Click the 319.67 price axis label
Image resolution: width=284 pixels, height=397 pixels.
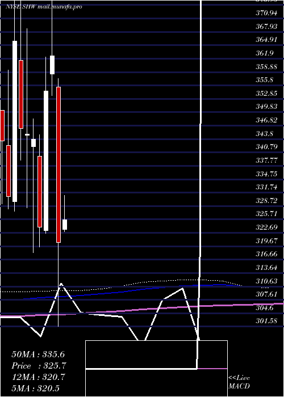point(266,240)
